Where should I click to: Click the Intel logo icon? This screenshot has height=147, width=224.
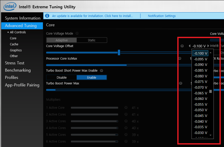point(10,6)
